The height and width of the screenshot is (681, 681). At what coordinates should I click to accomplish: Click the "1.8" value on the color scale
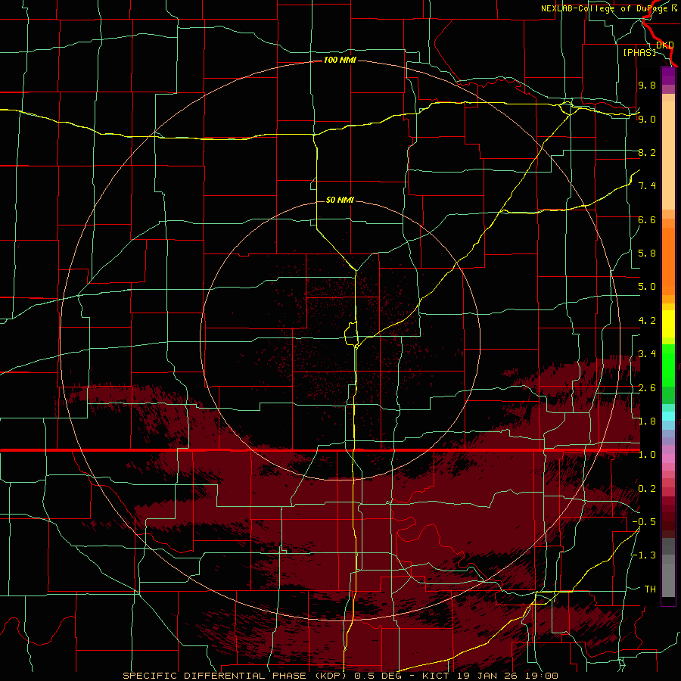(x=647, y=421)
